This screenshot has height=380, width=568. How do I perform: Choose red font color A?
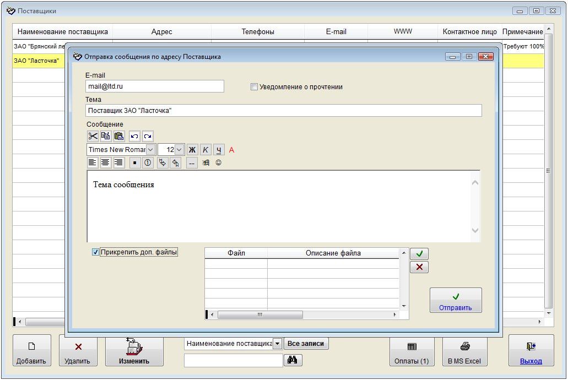click(x=232, y=150)
